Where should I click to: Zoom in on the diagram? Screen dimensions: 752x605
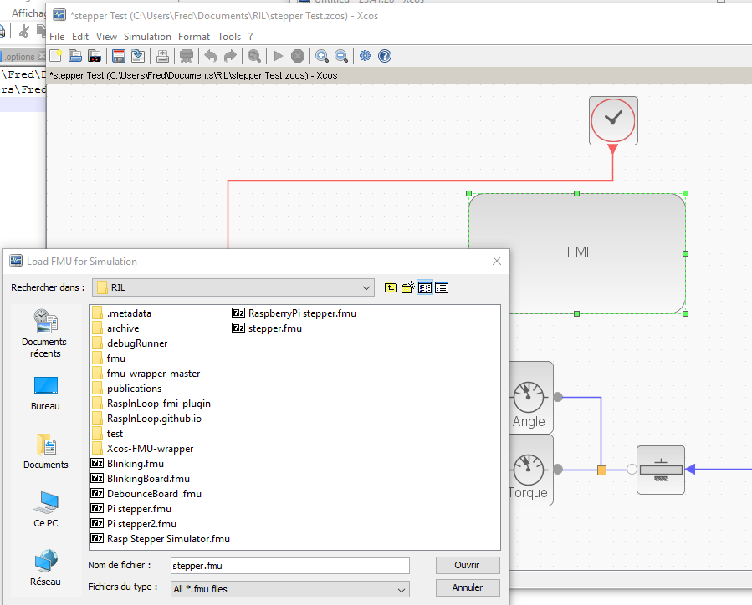tap(322, 56)
